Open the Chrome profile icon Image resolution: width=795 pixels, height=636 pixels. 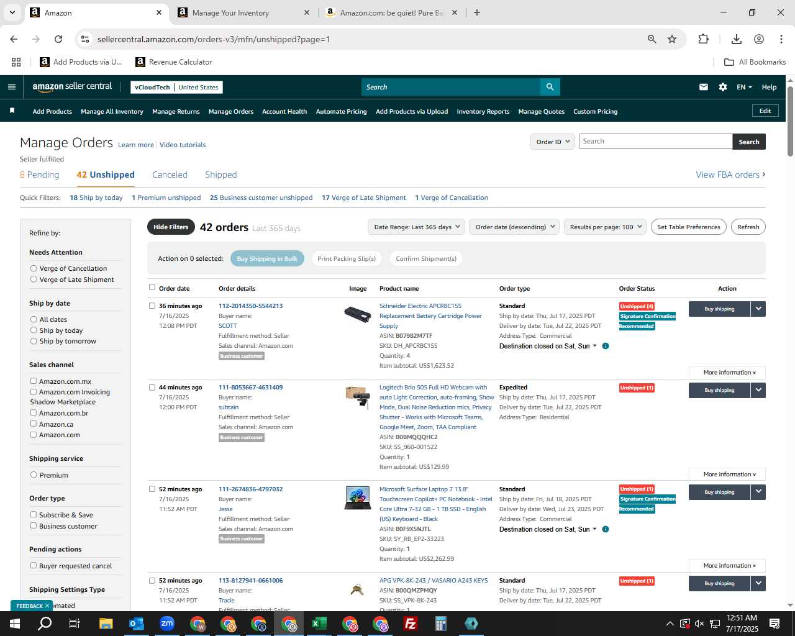pyautogui.click(x=759, y=39)
